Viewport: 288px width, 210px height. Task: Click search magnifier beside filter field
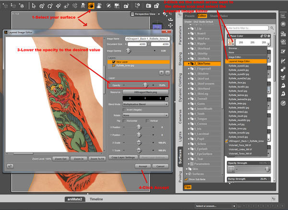(x=272, y=28)
